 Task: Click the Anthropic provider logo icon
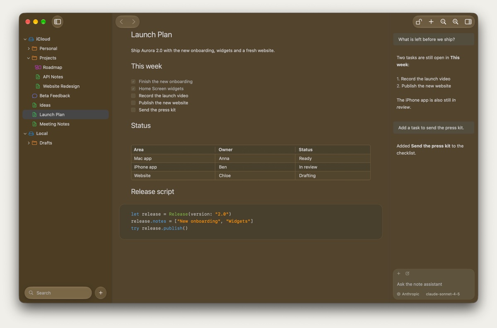point(399,294)
